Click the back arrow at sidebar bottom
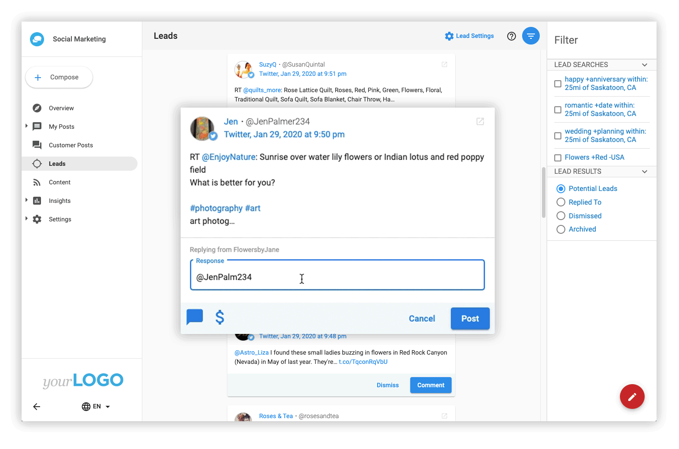This screenshot has width=679, height=449. coord(37,407)
